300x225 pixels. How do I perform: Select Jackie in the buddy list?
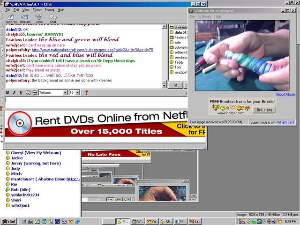click(x=15, y=158)
